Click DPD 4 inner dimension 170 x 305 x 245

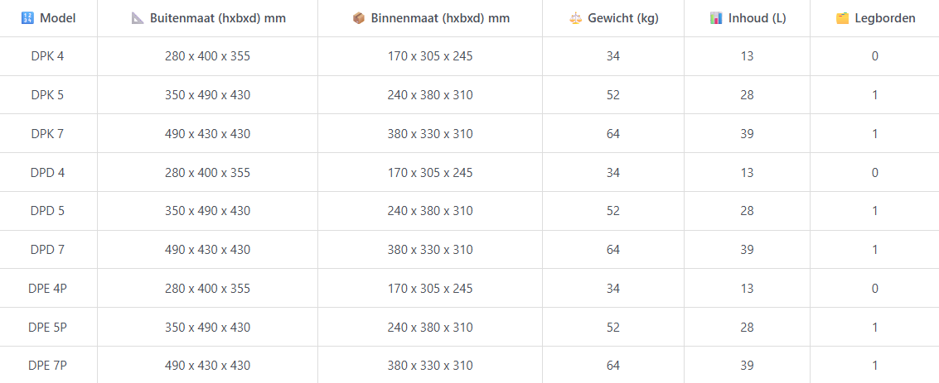(x=430, y=173)
